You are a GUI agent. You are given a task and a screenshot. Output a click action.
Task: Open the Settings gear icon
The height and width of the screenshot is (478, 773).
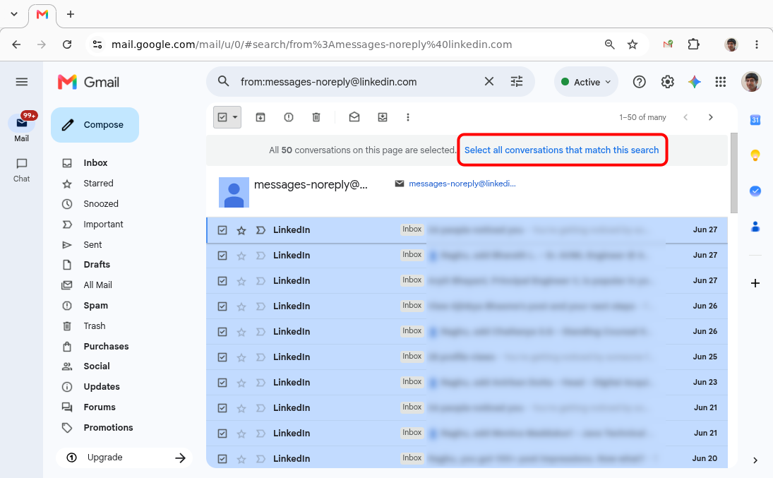click(668, 82)
